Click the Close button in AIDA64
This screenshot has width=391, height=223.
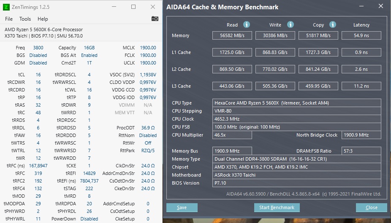[371, 207]
